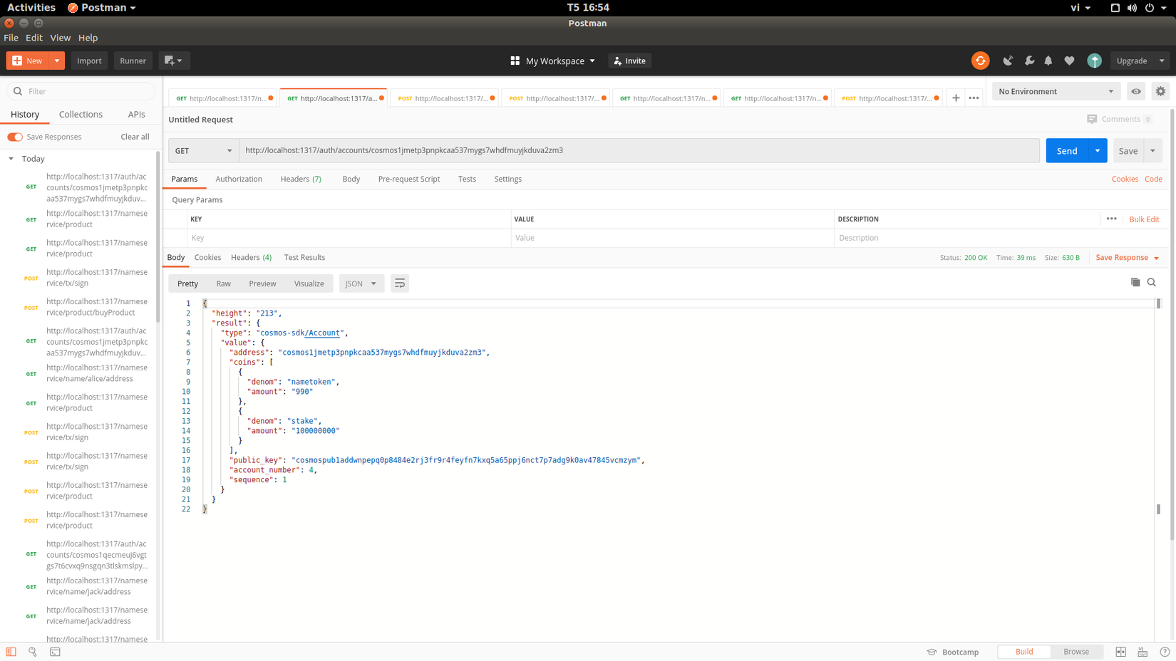Screen dimensions: 1176x661
Task: Open the Runner
Action: (x=133, y=61)
